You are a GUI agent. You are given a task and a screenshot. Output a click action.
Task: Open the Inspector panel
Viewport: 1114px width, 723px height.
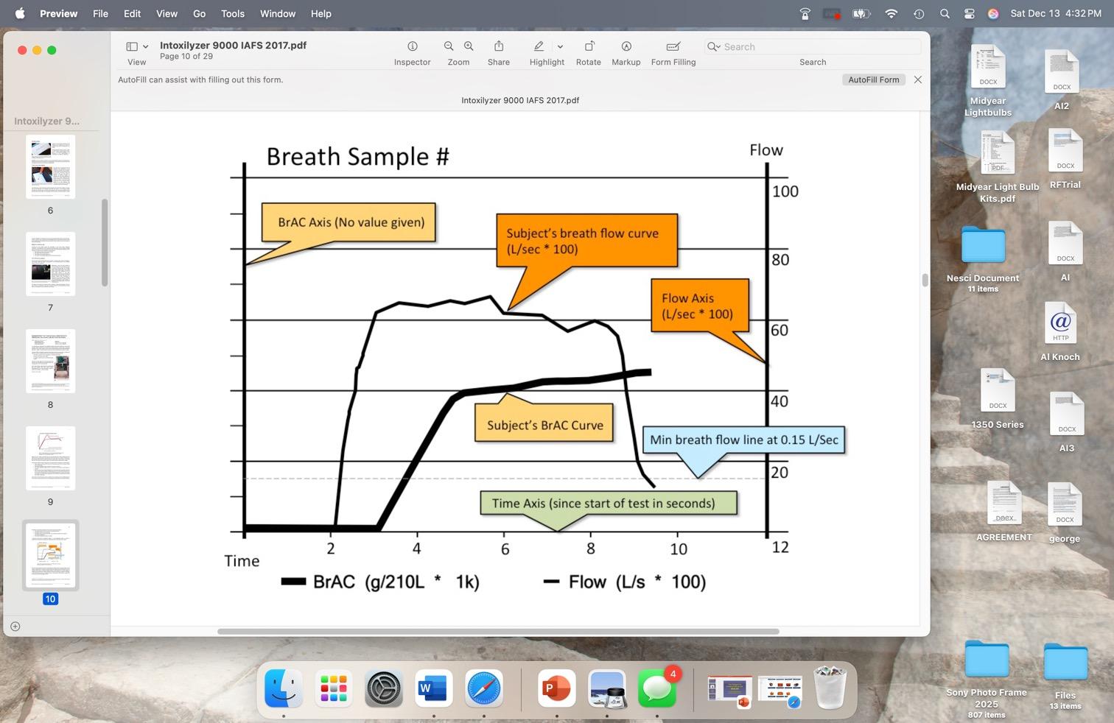coord(412,46)
